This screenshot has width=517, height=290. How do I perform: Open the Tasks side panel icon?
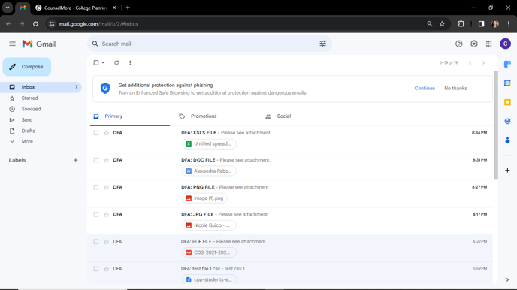pyautogui.click(x=507, y=121)
